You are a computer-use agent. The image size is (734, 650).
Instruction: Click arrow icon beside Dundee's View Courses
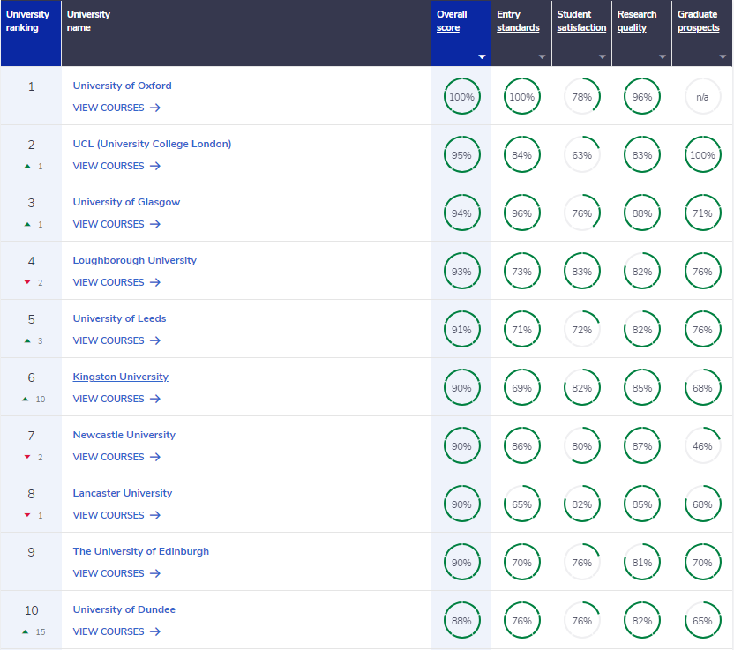[x=155, y=631]
